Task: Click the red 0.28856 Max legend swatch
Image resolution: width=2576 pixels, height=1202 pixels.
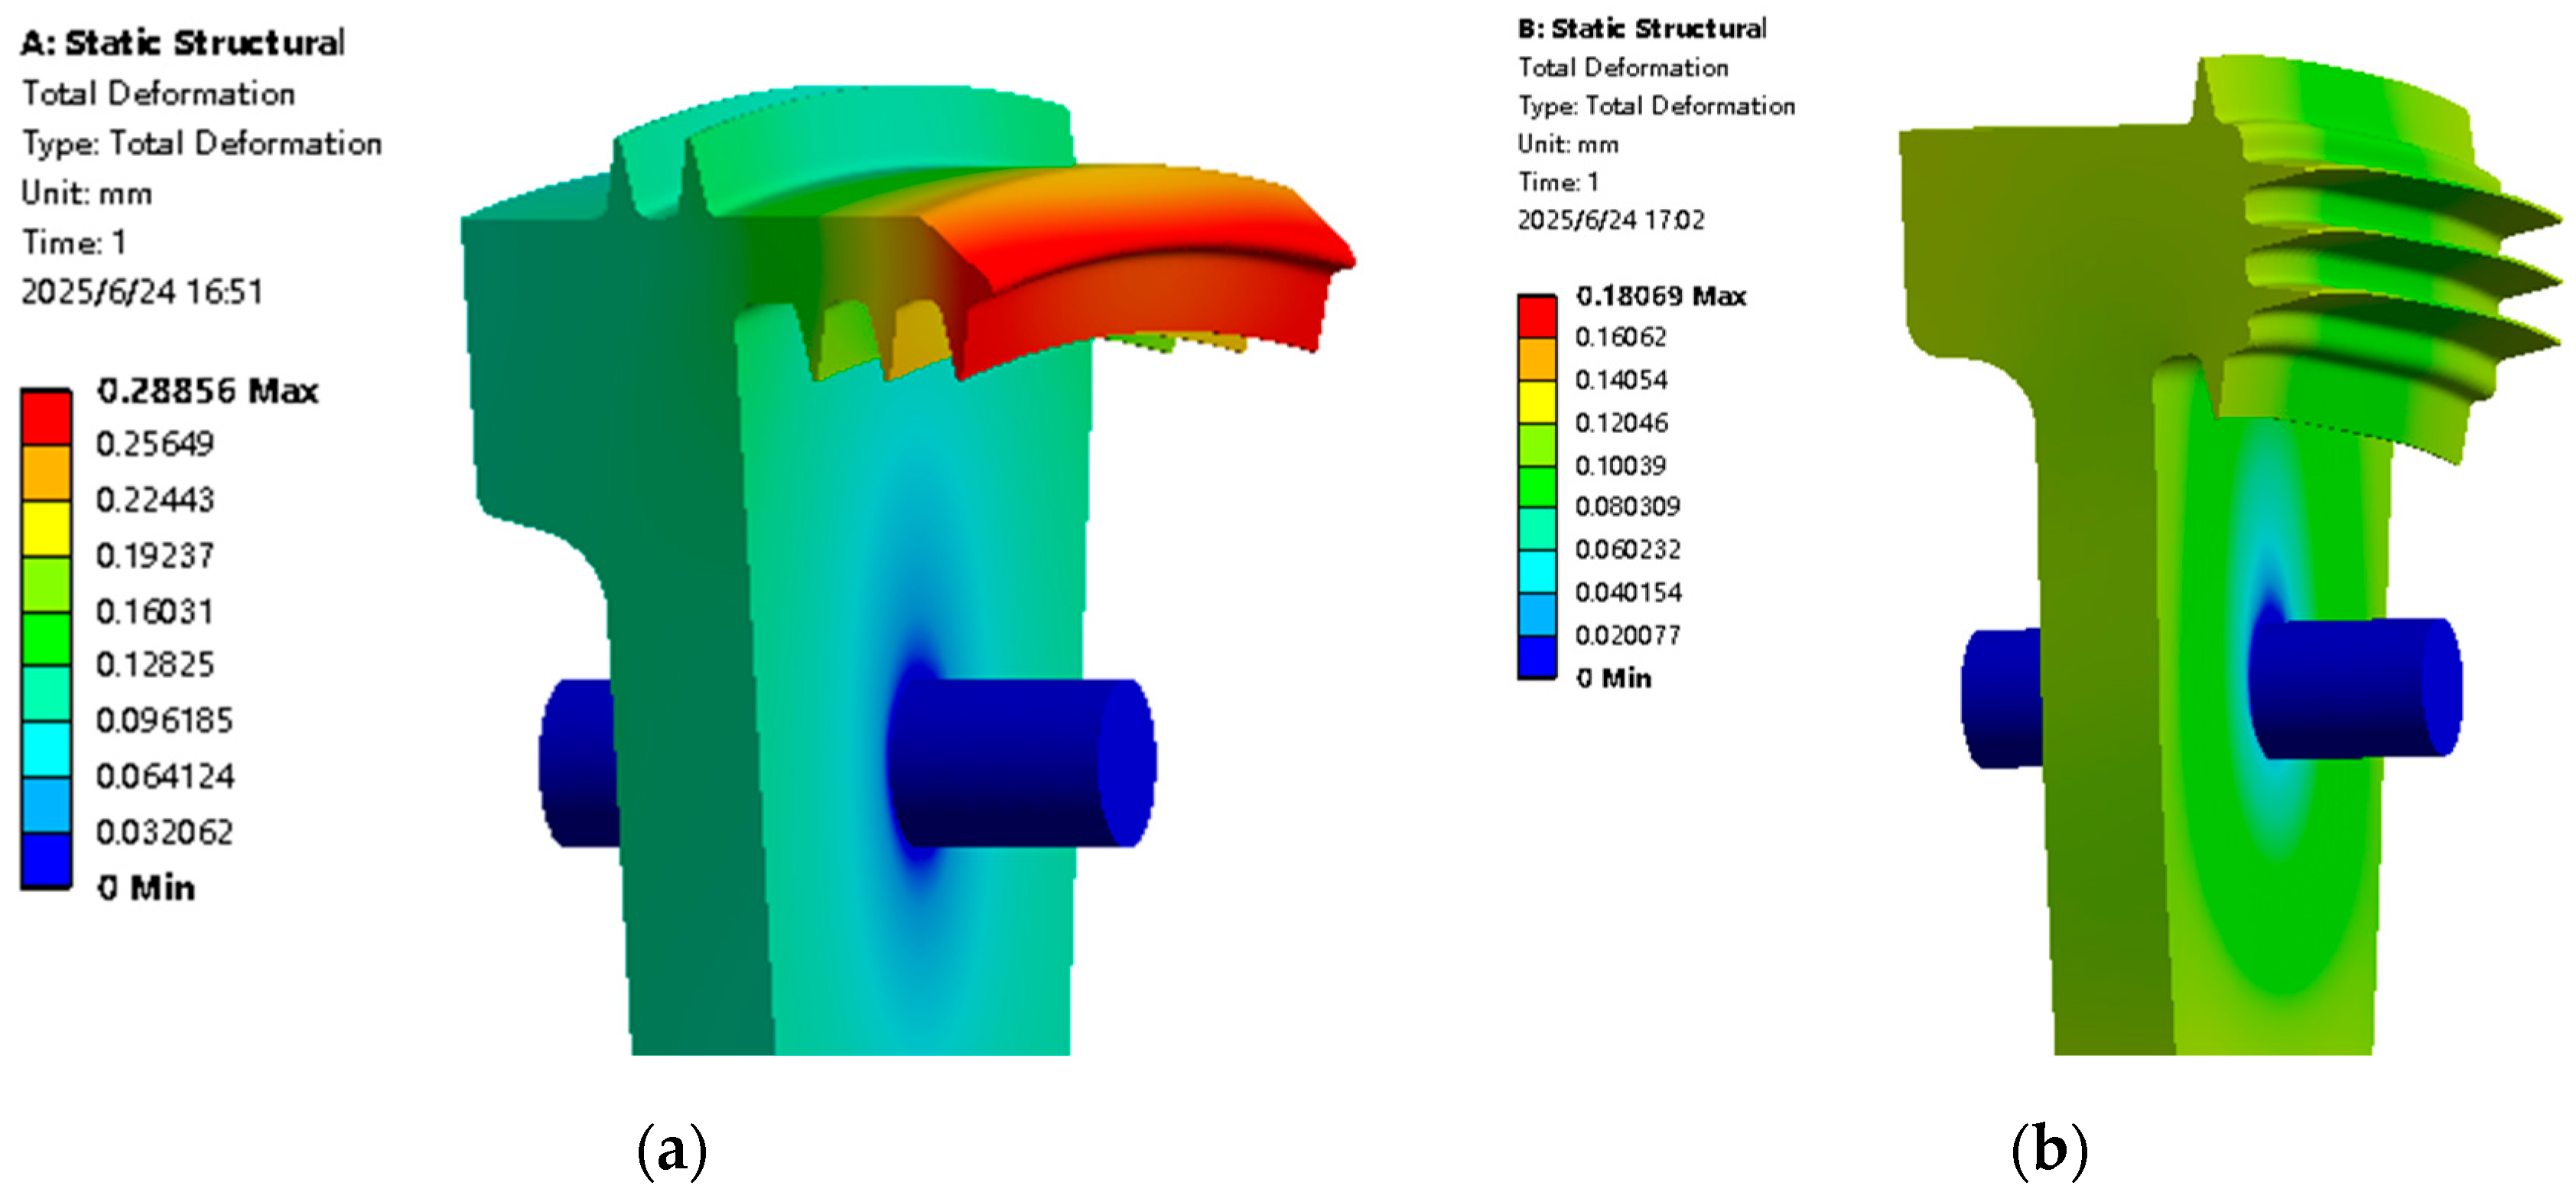Action: pyautogui.click(x=46, y=418)
